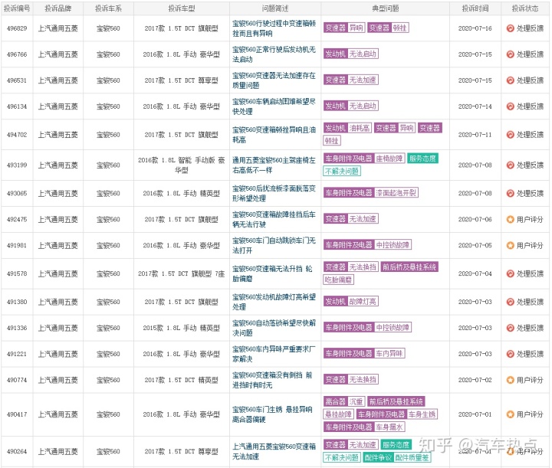Click the 投诉编号 column header

(x=17, y=8)
